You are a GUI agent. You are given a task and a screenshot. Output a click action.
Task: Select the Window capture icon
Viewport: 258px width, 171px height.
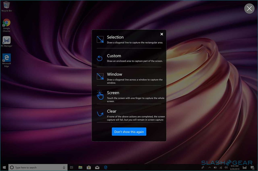(x=100, y=76)
